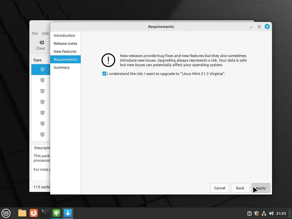Open File menu in Update Manager window
This screenshot has height=219, width=292.
click(35, 34)
